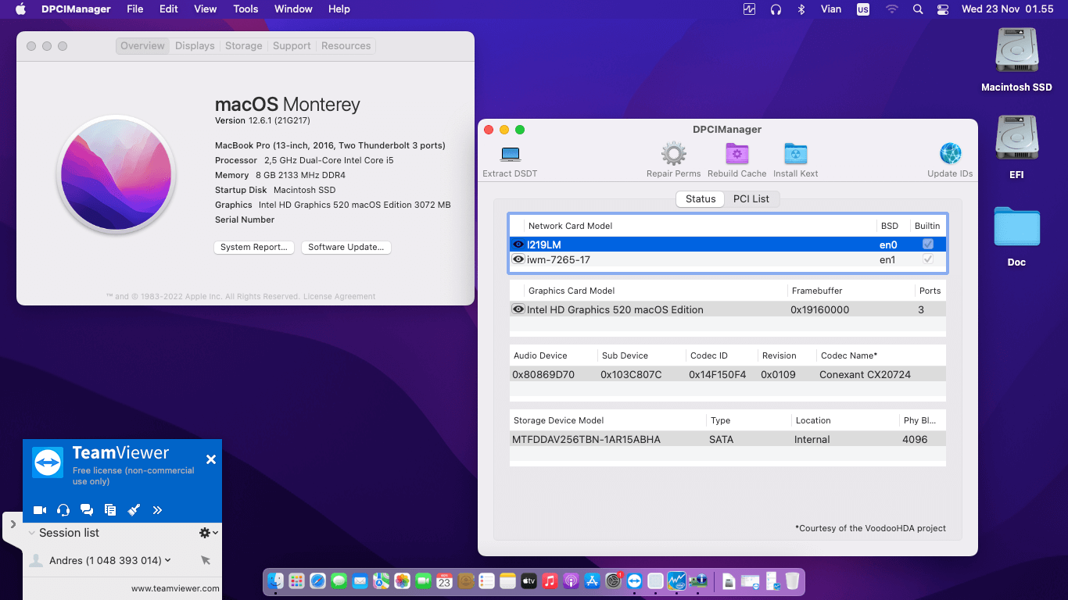Screen dimensions: 1068x600
Task: Click the Extract DSDT toolbar icon
Action: click(509, 155)
